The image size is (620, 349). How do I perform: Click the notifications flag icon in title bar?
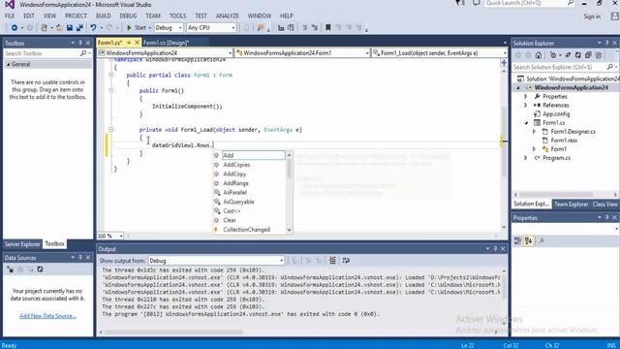click(460, 3)
